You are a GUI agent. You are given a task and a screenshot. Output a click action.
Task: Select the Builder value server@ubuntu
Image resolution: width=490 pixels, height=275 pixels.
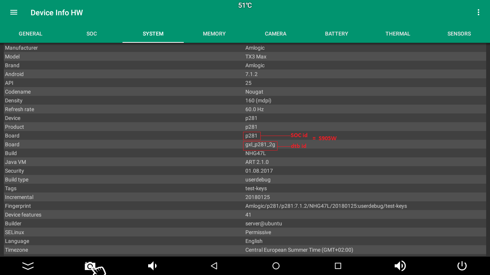(x=264, y=223)
